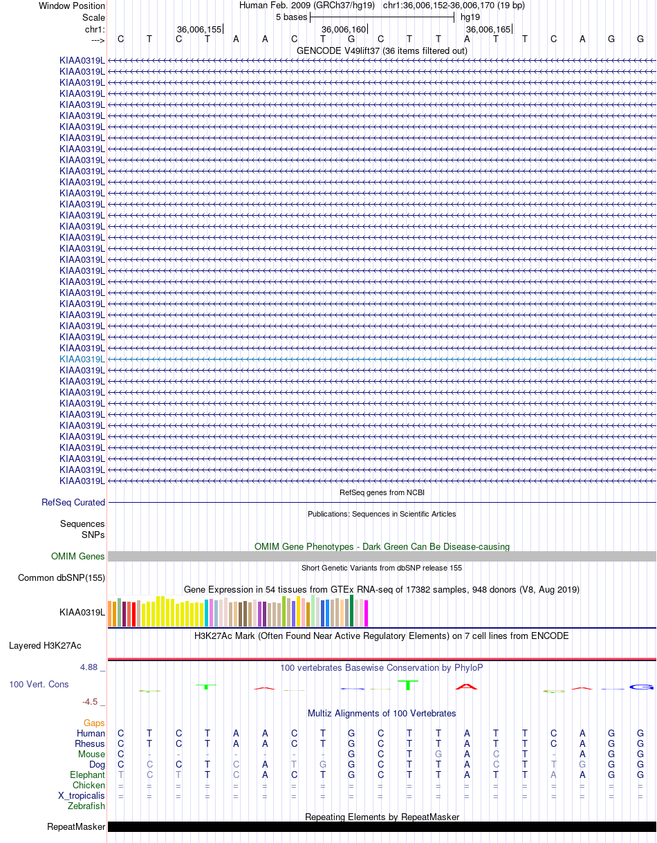Click the RepeatMasker track label
The width and height of the screenshot is (657, 843).
click(76, 826)
